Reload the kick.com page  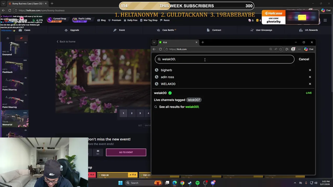click(160, 49)
